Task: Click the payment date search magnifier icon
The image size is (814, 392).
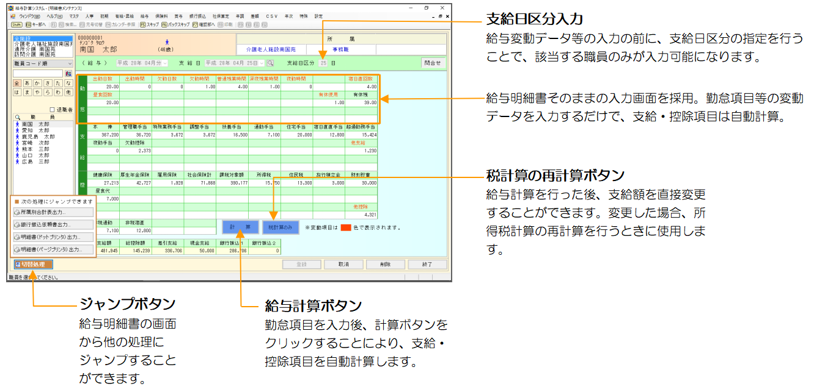Action: pyautogui.click(x=270, y=63)
